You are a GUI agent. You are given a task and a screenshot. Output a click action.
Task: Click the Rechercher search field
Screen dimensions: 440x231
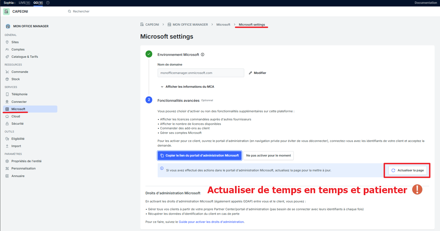pos(81,11)
